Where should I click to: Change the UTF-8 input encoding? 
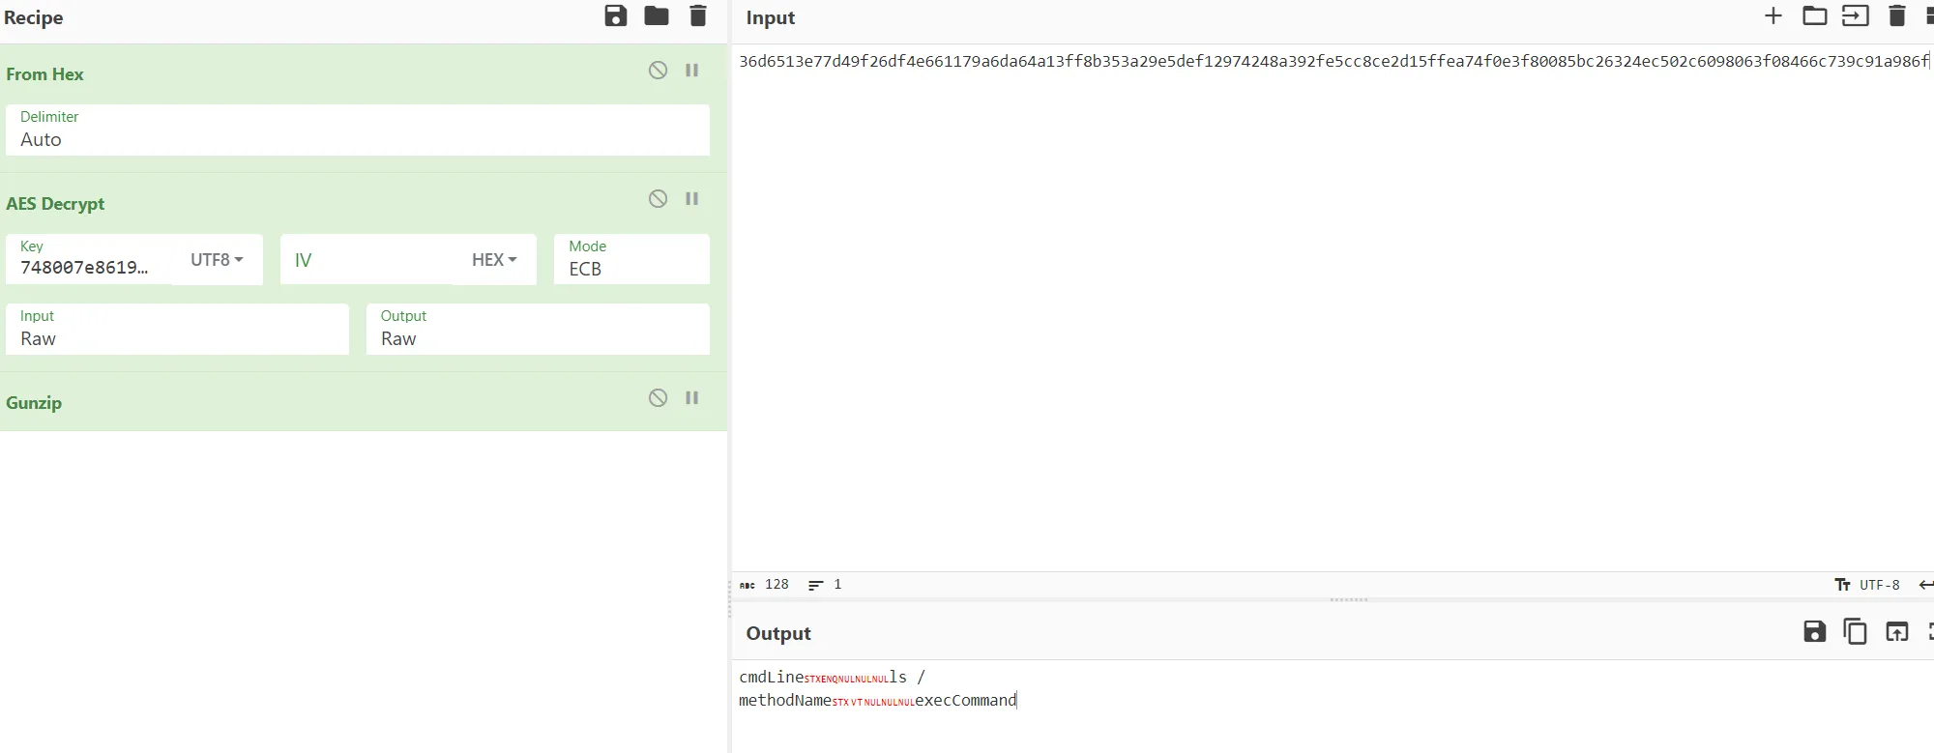coord(1868,585)
